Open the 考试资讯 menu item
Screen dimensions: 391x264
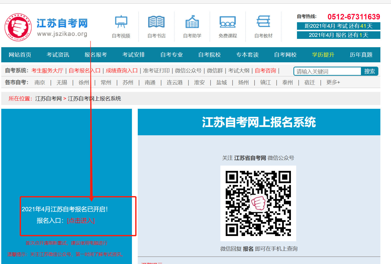(58, 55)
